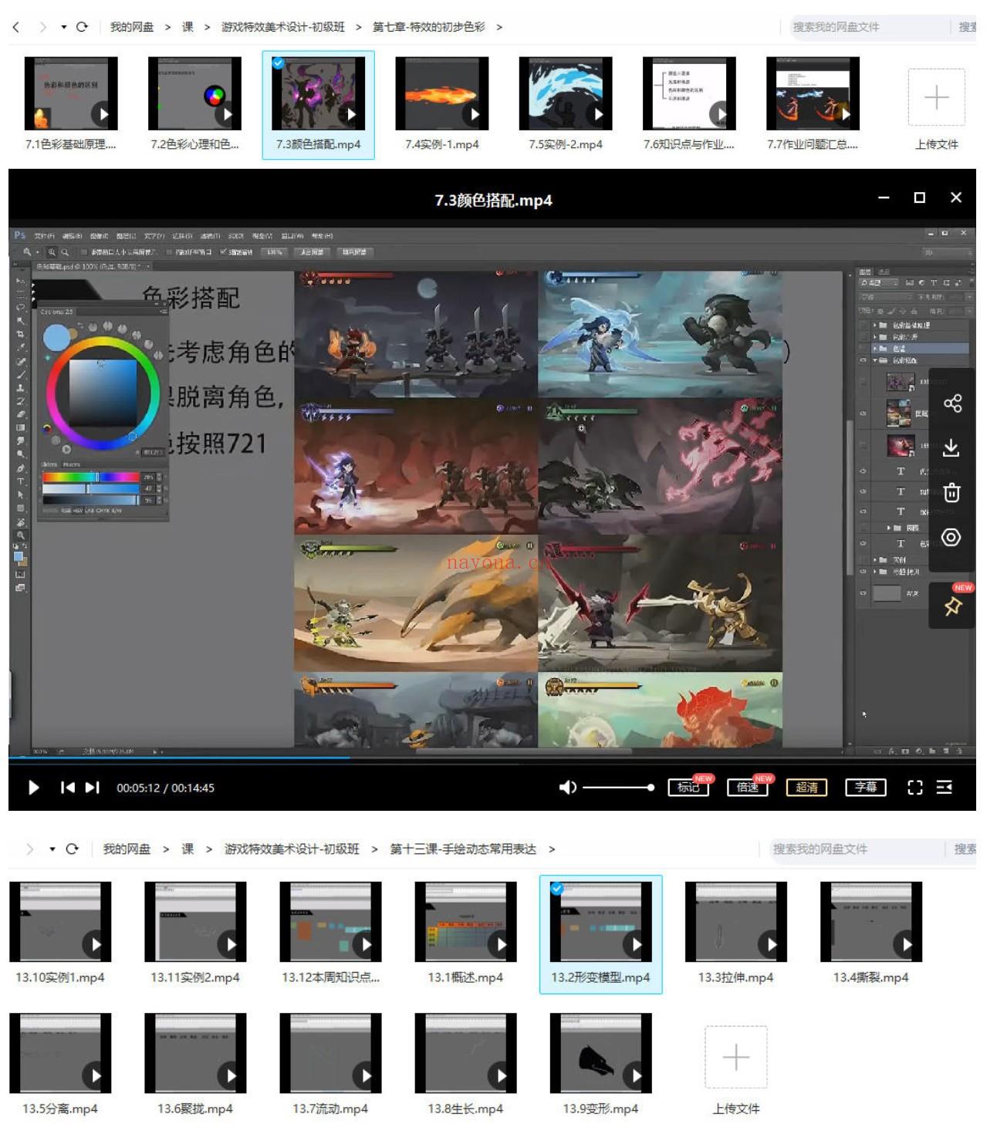Open 7.1色彩基础原理 video thumbnail
The width and height of the screenshot is (997, 1124).
click(71, 93)
